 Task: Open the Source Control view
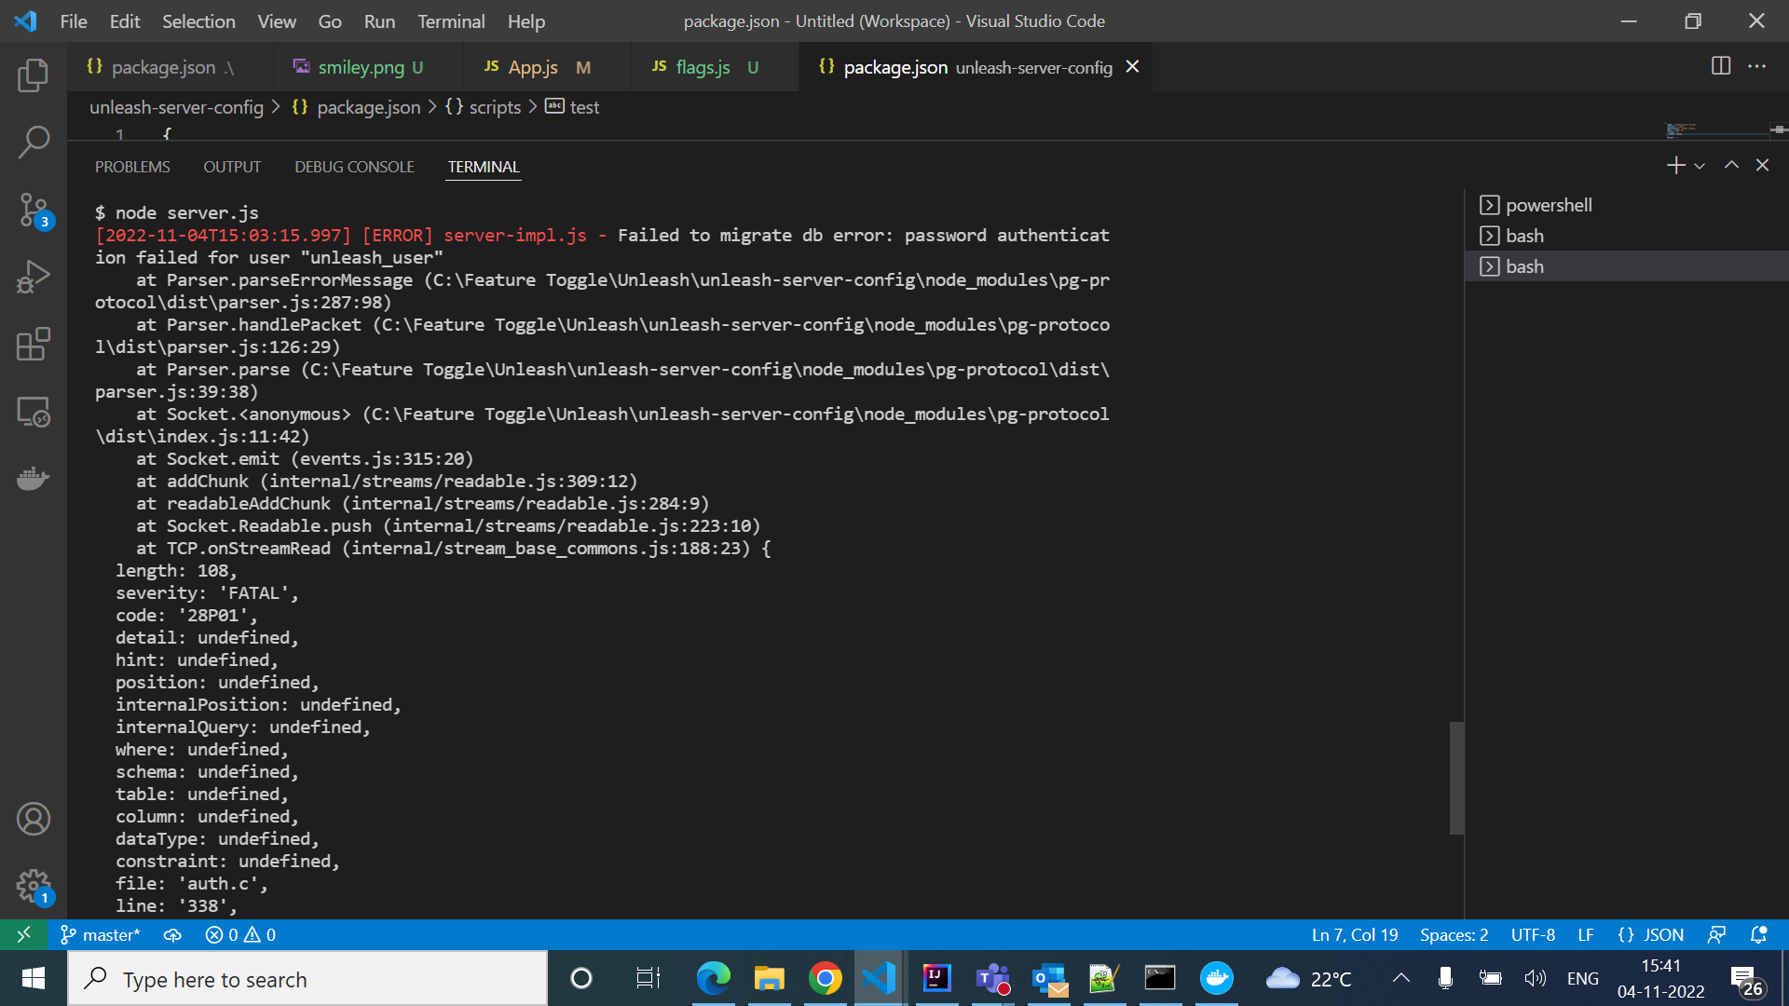pos(34,210)
